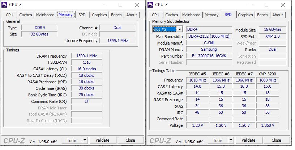Switch to Caches tab in right window
This screenshot has width=295, height=150.
point(172,15)
